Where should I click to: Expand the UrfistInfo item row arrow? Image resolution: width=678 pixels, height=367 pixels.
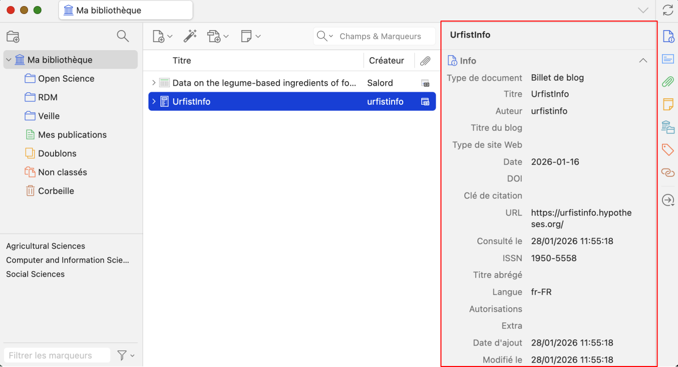pyautogui.click(x=154, y=101)
